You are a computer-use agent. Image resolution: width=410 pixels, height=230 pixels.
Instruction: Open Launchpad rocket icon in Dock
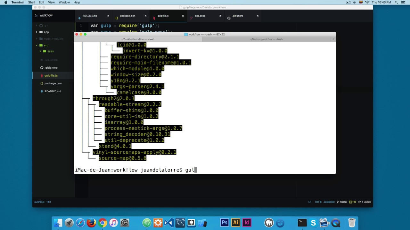pos(69,223)
